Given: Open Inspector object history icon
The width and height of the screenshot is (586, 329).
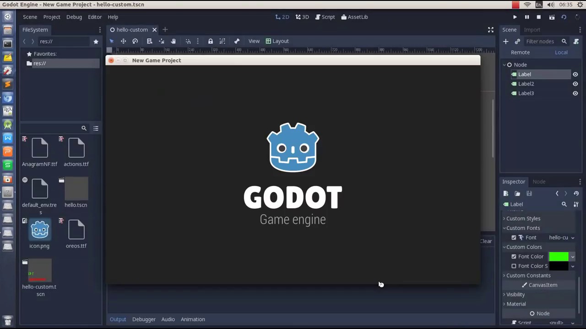Looking at the screenshot, I should coord(576,194).
